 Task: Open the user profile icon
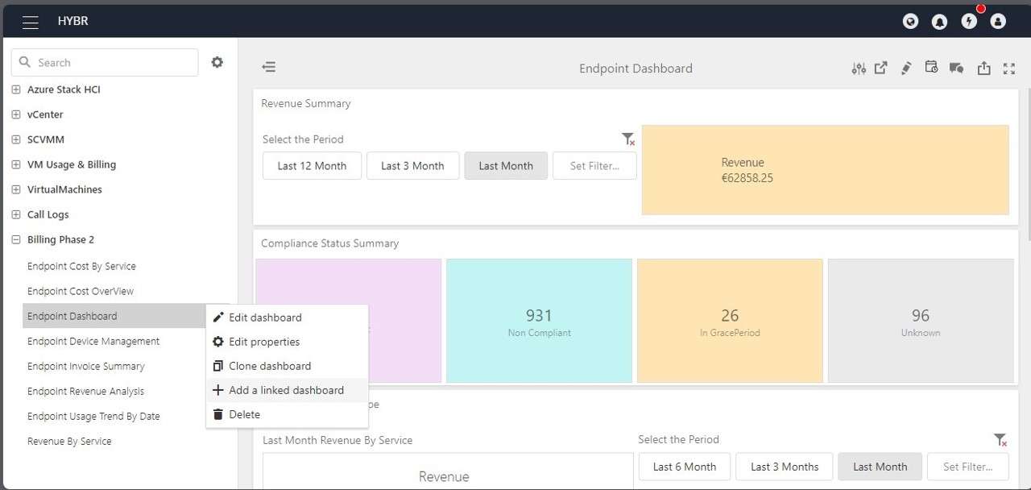998,22
